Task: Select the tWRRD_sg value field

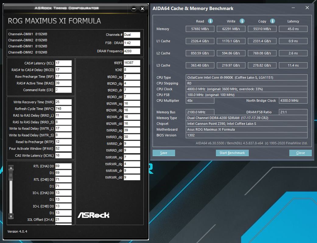Action: click(x=132, y=130)
